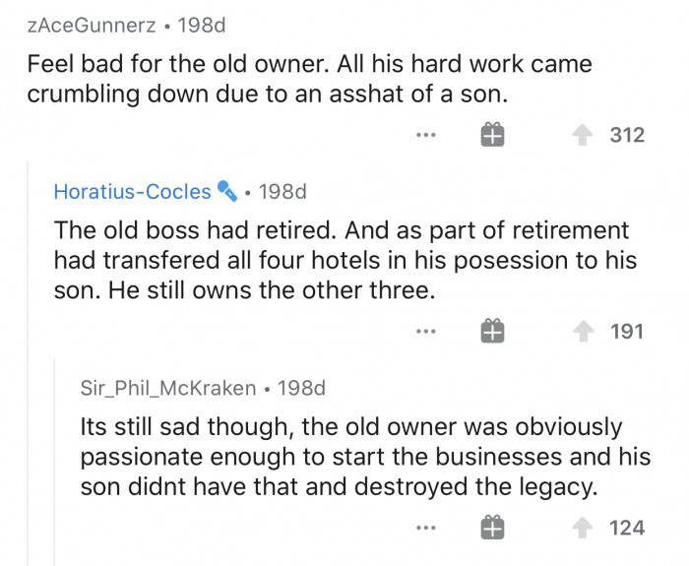Open zAceGunnerz's user profile
The height and width of the screenshot is (566, 689).
92,25
